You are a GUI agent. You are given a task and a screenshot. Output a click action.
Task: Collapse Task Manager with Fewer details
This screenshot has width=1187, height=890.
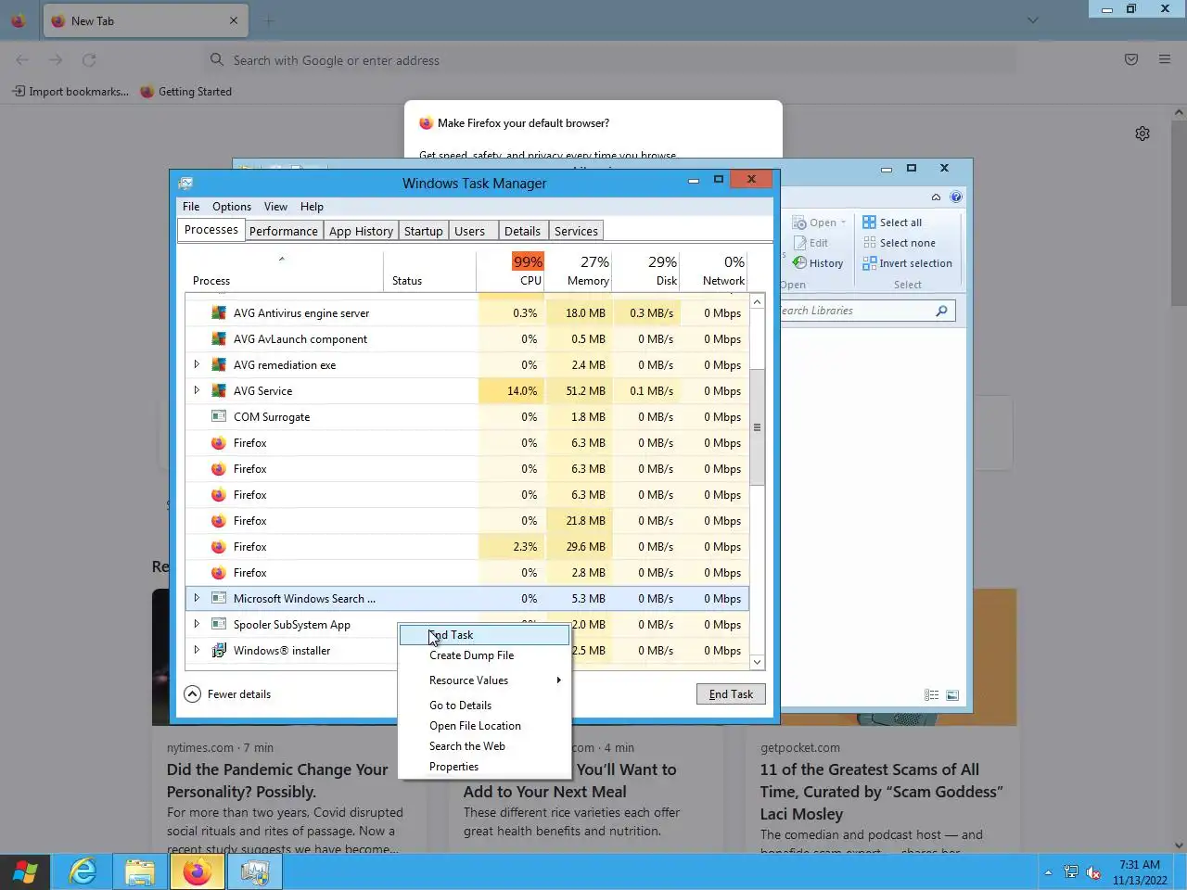227,694
